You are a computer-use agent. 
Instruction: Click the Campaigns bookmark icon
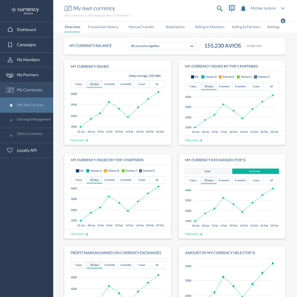10,45
